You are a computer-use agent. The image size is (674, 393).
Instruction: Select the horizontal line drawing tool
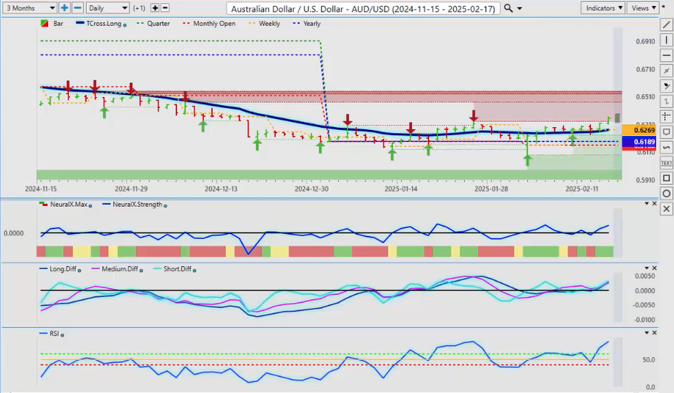tap(666, 56)
